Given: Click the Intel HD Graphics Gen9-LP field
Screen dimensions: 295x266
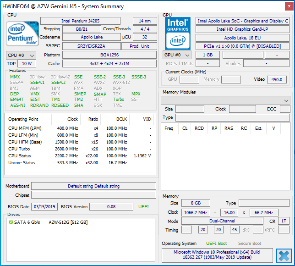Looking at the screenshot, I should point(242,29).
